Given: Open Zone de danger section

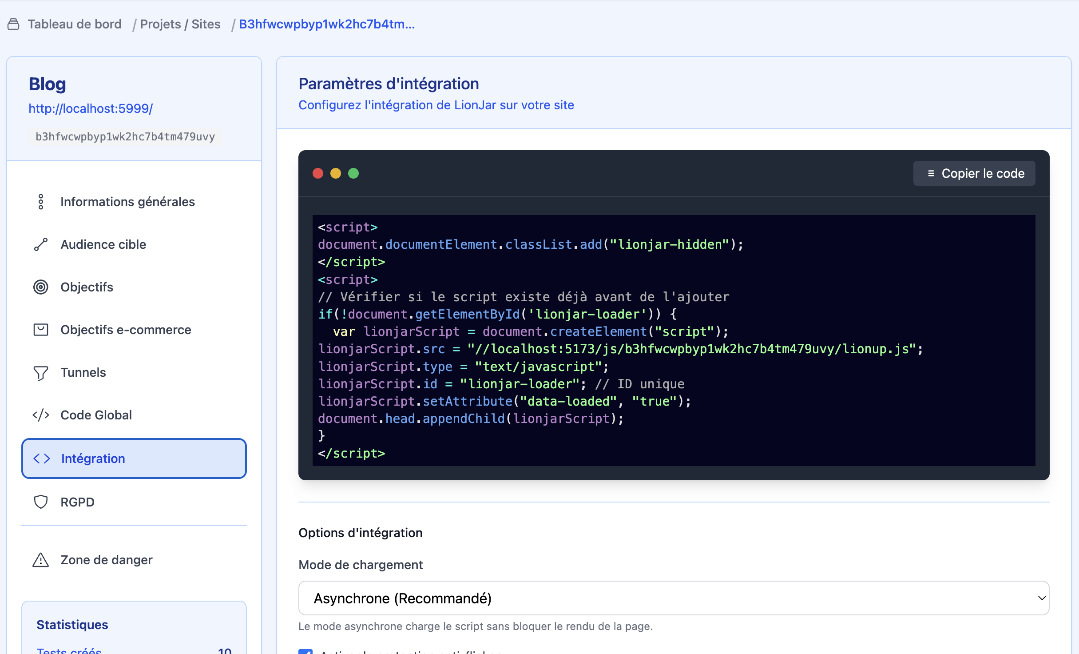Looking at the screenshot, I should click(134, 560).
